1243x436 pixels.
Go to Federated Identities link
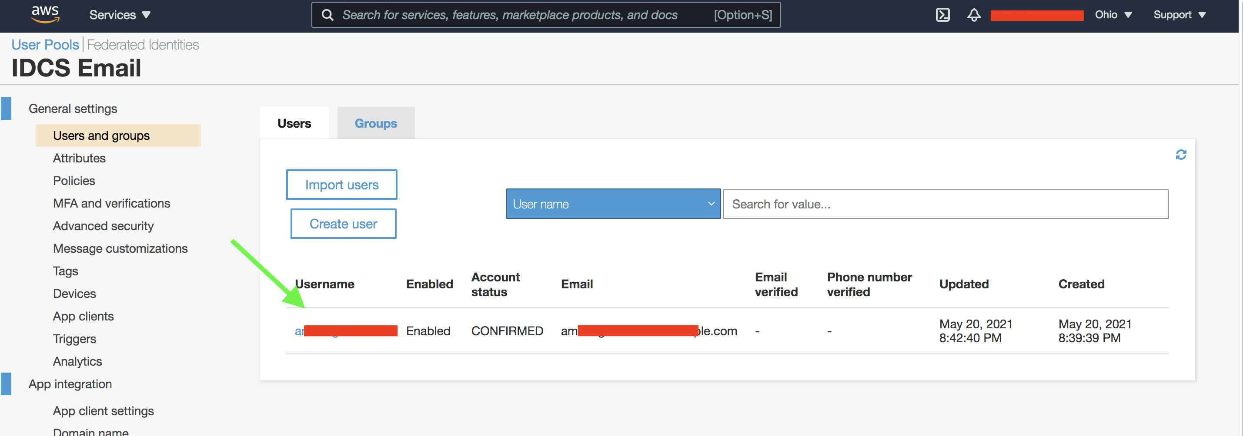click(x=143, y=45)
